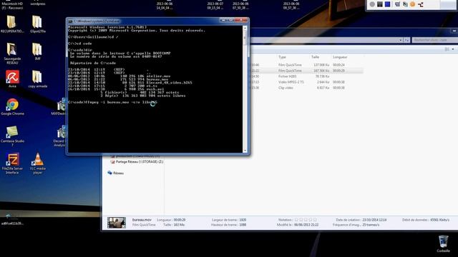
Task: Launch the Avira antivirus shortcut
Action: coord(12,79)
